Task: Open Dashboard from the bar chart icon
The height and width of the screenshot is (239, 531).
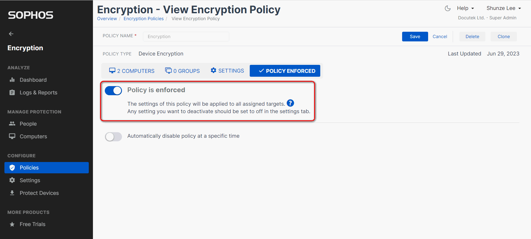Action: [x=12, y=80]
